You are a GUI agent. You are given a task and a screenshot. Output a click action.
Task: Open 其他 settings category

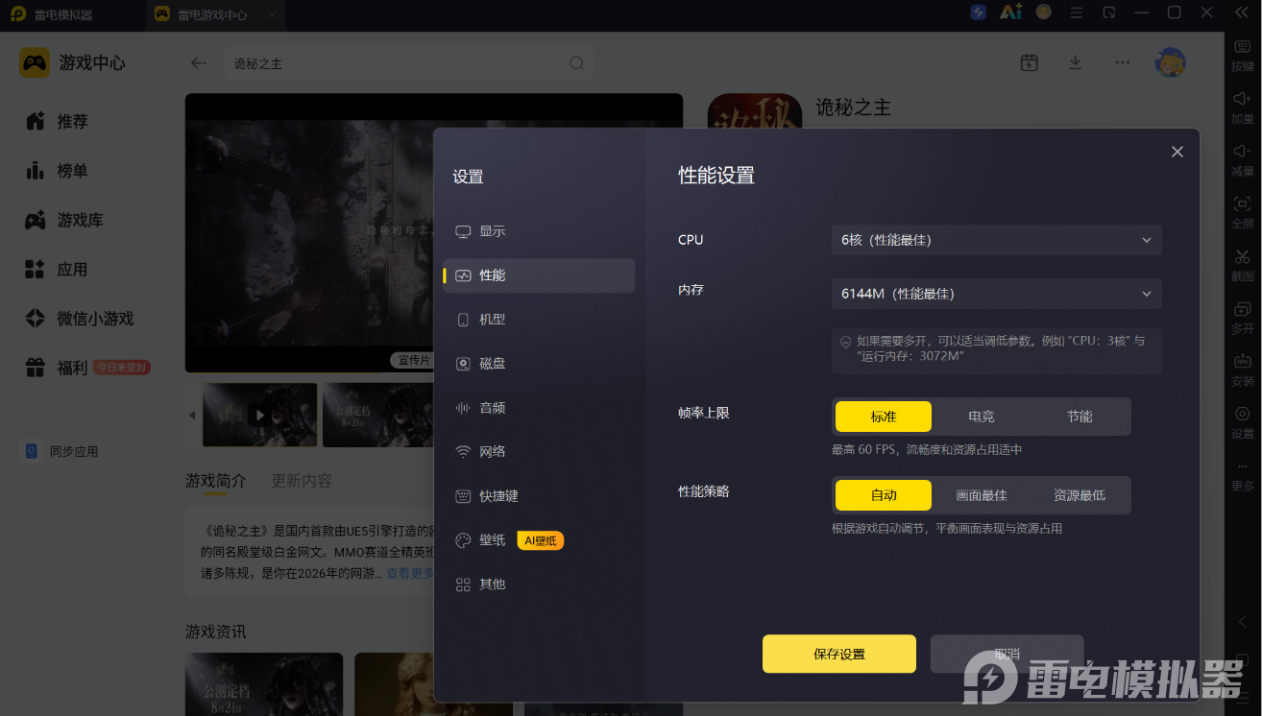539,585
